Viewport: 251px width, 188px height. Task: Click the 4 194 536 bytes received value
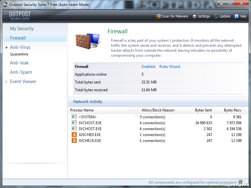(x=234, y=129)
